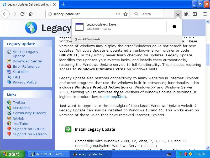This screenshot has width=210, height=158.
Task: Open the Windows Start menu
Action: [x=13, y=154]
